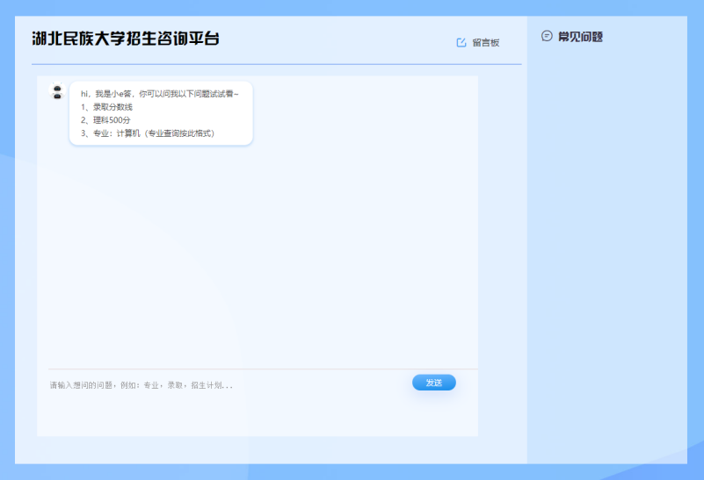The height and width of the screenshot is (480, 704).
Task: Click the 留言板 edit pencil icon
Action: coord(461,42)
